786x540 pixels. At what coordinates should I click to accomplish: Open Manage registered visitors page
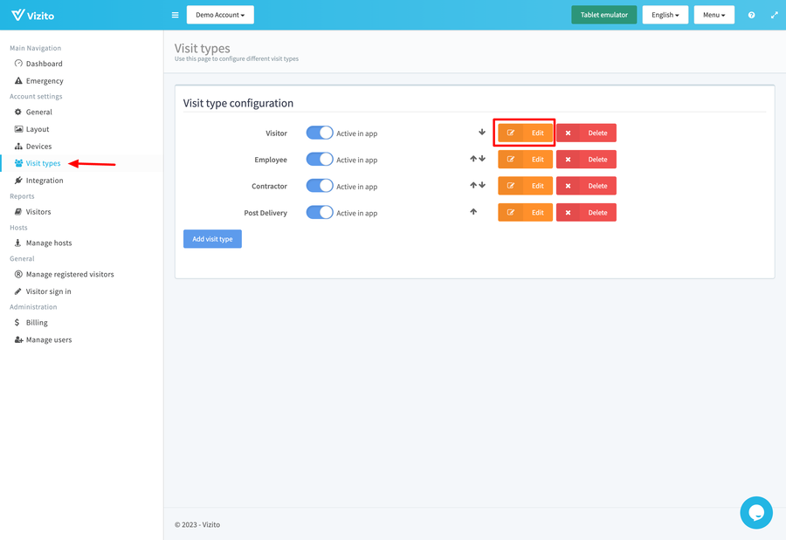(70, 274)
